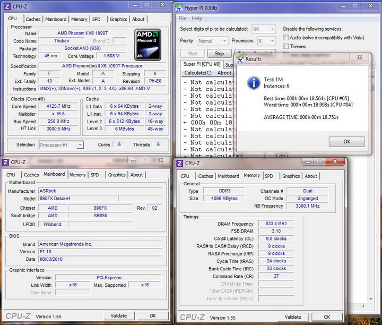Image resolution: width=382 pixels, height=325 pixels.
Task: Open the Priority Normal dropdown
Action: 212,41
